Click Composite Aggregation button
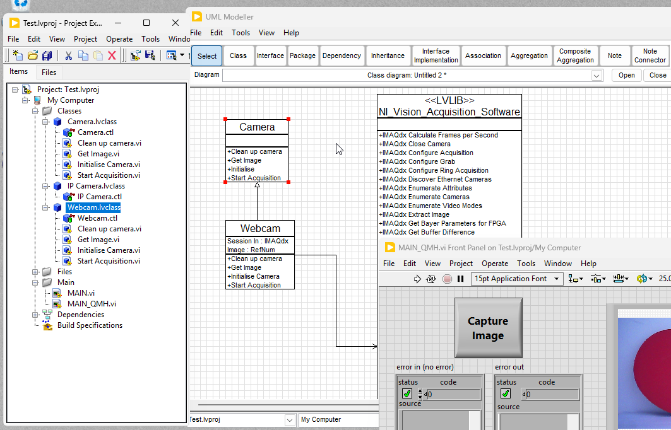Screen dimensions: 671x430 pyautogui.click(x=575, y=55)
